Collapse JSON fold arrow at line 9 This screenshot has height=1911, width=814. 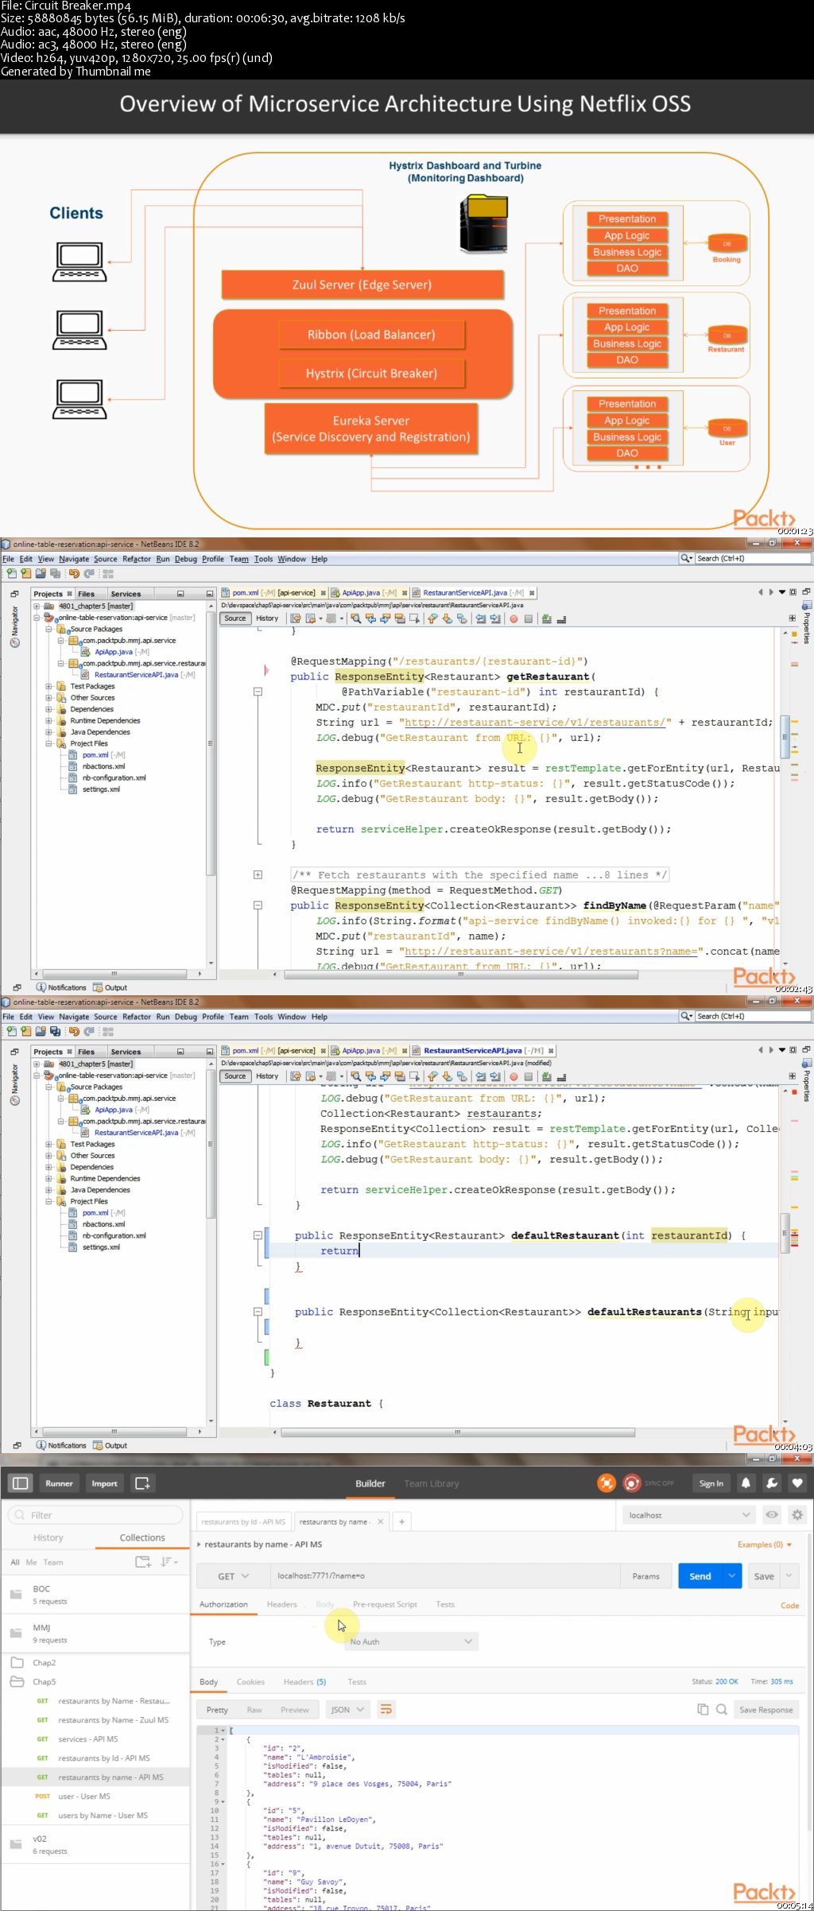(x=223, y=1801)
